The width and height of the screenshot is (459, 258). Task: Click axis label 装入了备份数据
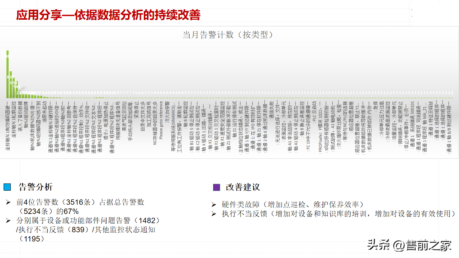point(19,116)
